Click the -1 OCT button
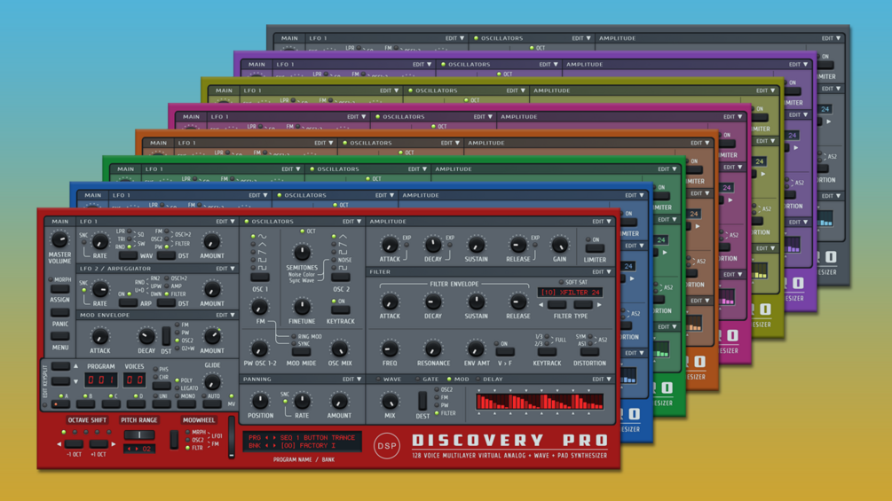The width and height of the screenshot is (892, 501). pos(74,444)
